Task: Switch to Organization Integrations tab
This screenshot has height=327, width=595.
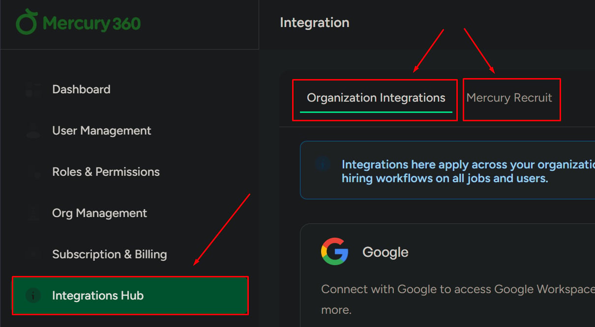Action: click(x=376, y=98)
